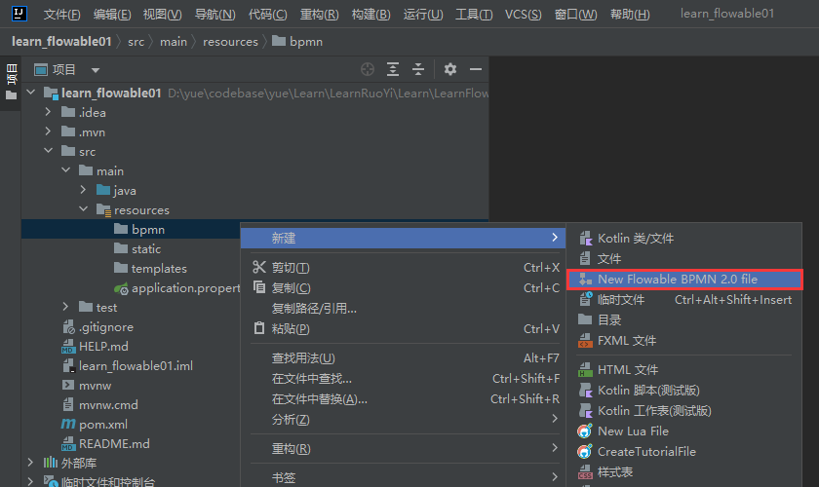Click the Kotlin 工作表 icon
Screen dimensions: 819x487
point(586,411)
